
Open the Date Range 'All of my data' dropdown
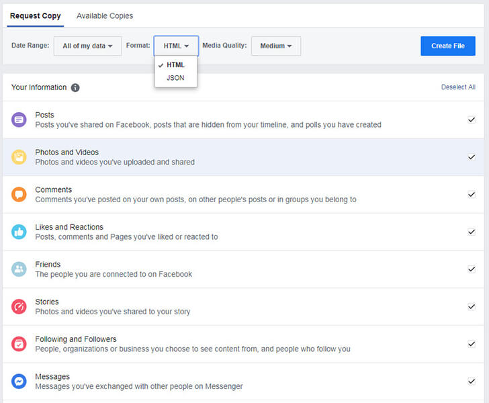(x=87, y=46)
